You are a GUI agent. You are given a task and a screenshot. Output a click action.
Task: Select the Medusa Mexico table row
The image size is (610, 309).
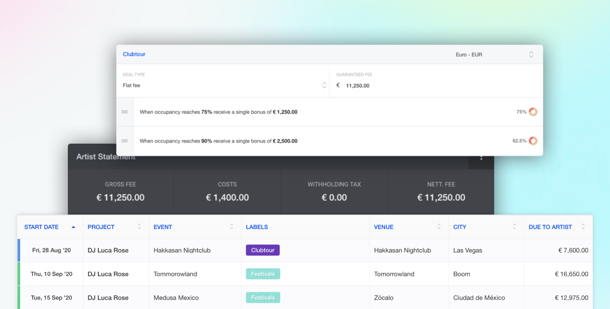(x=193, y=297)
